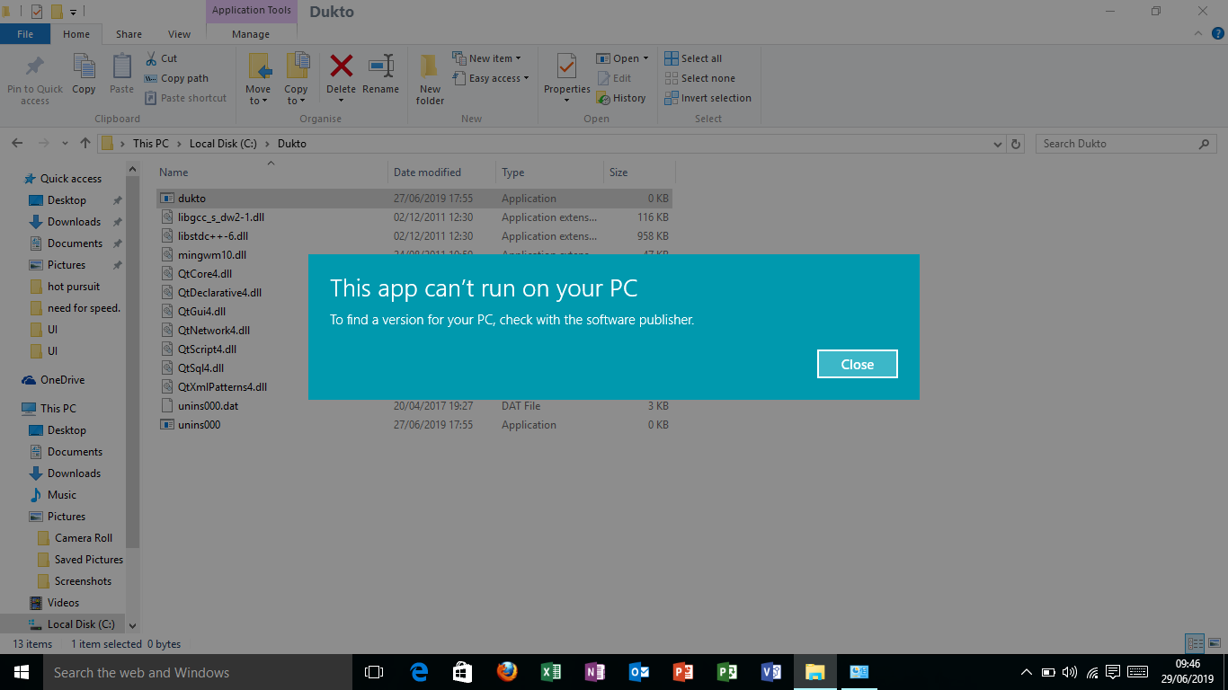Create a New folder from the ribbon

[x=430, y=79]
